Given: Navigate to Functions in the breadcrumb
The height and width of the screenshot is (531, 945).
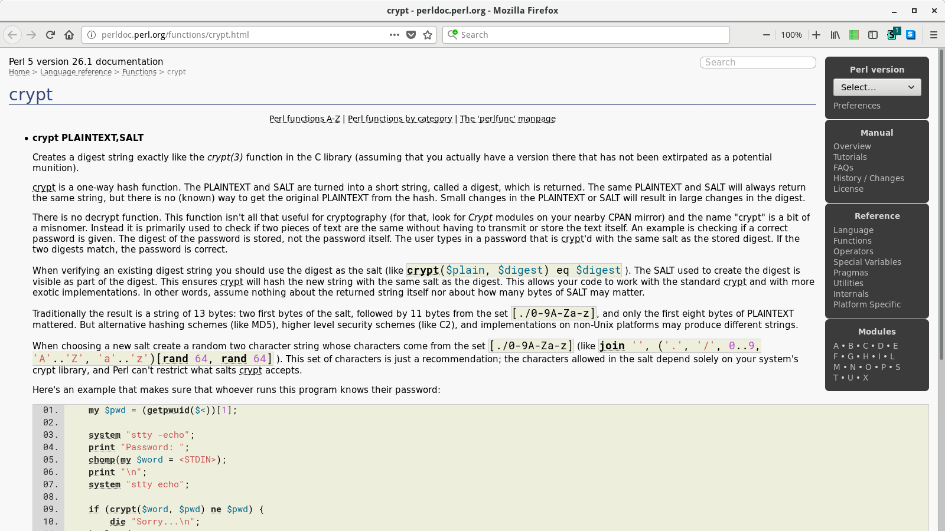Looking at the screenshot, I should click(x=139, y=71).
